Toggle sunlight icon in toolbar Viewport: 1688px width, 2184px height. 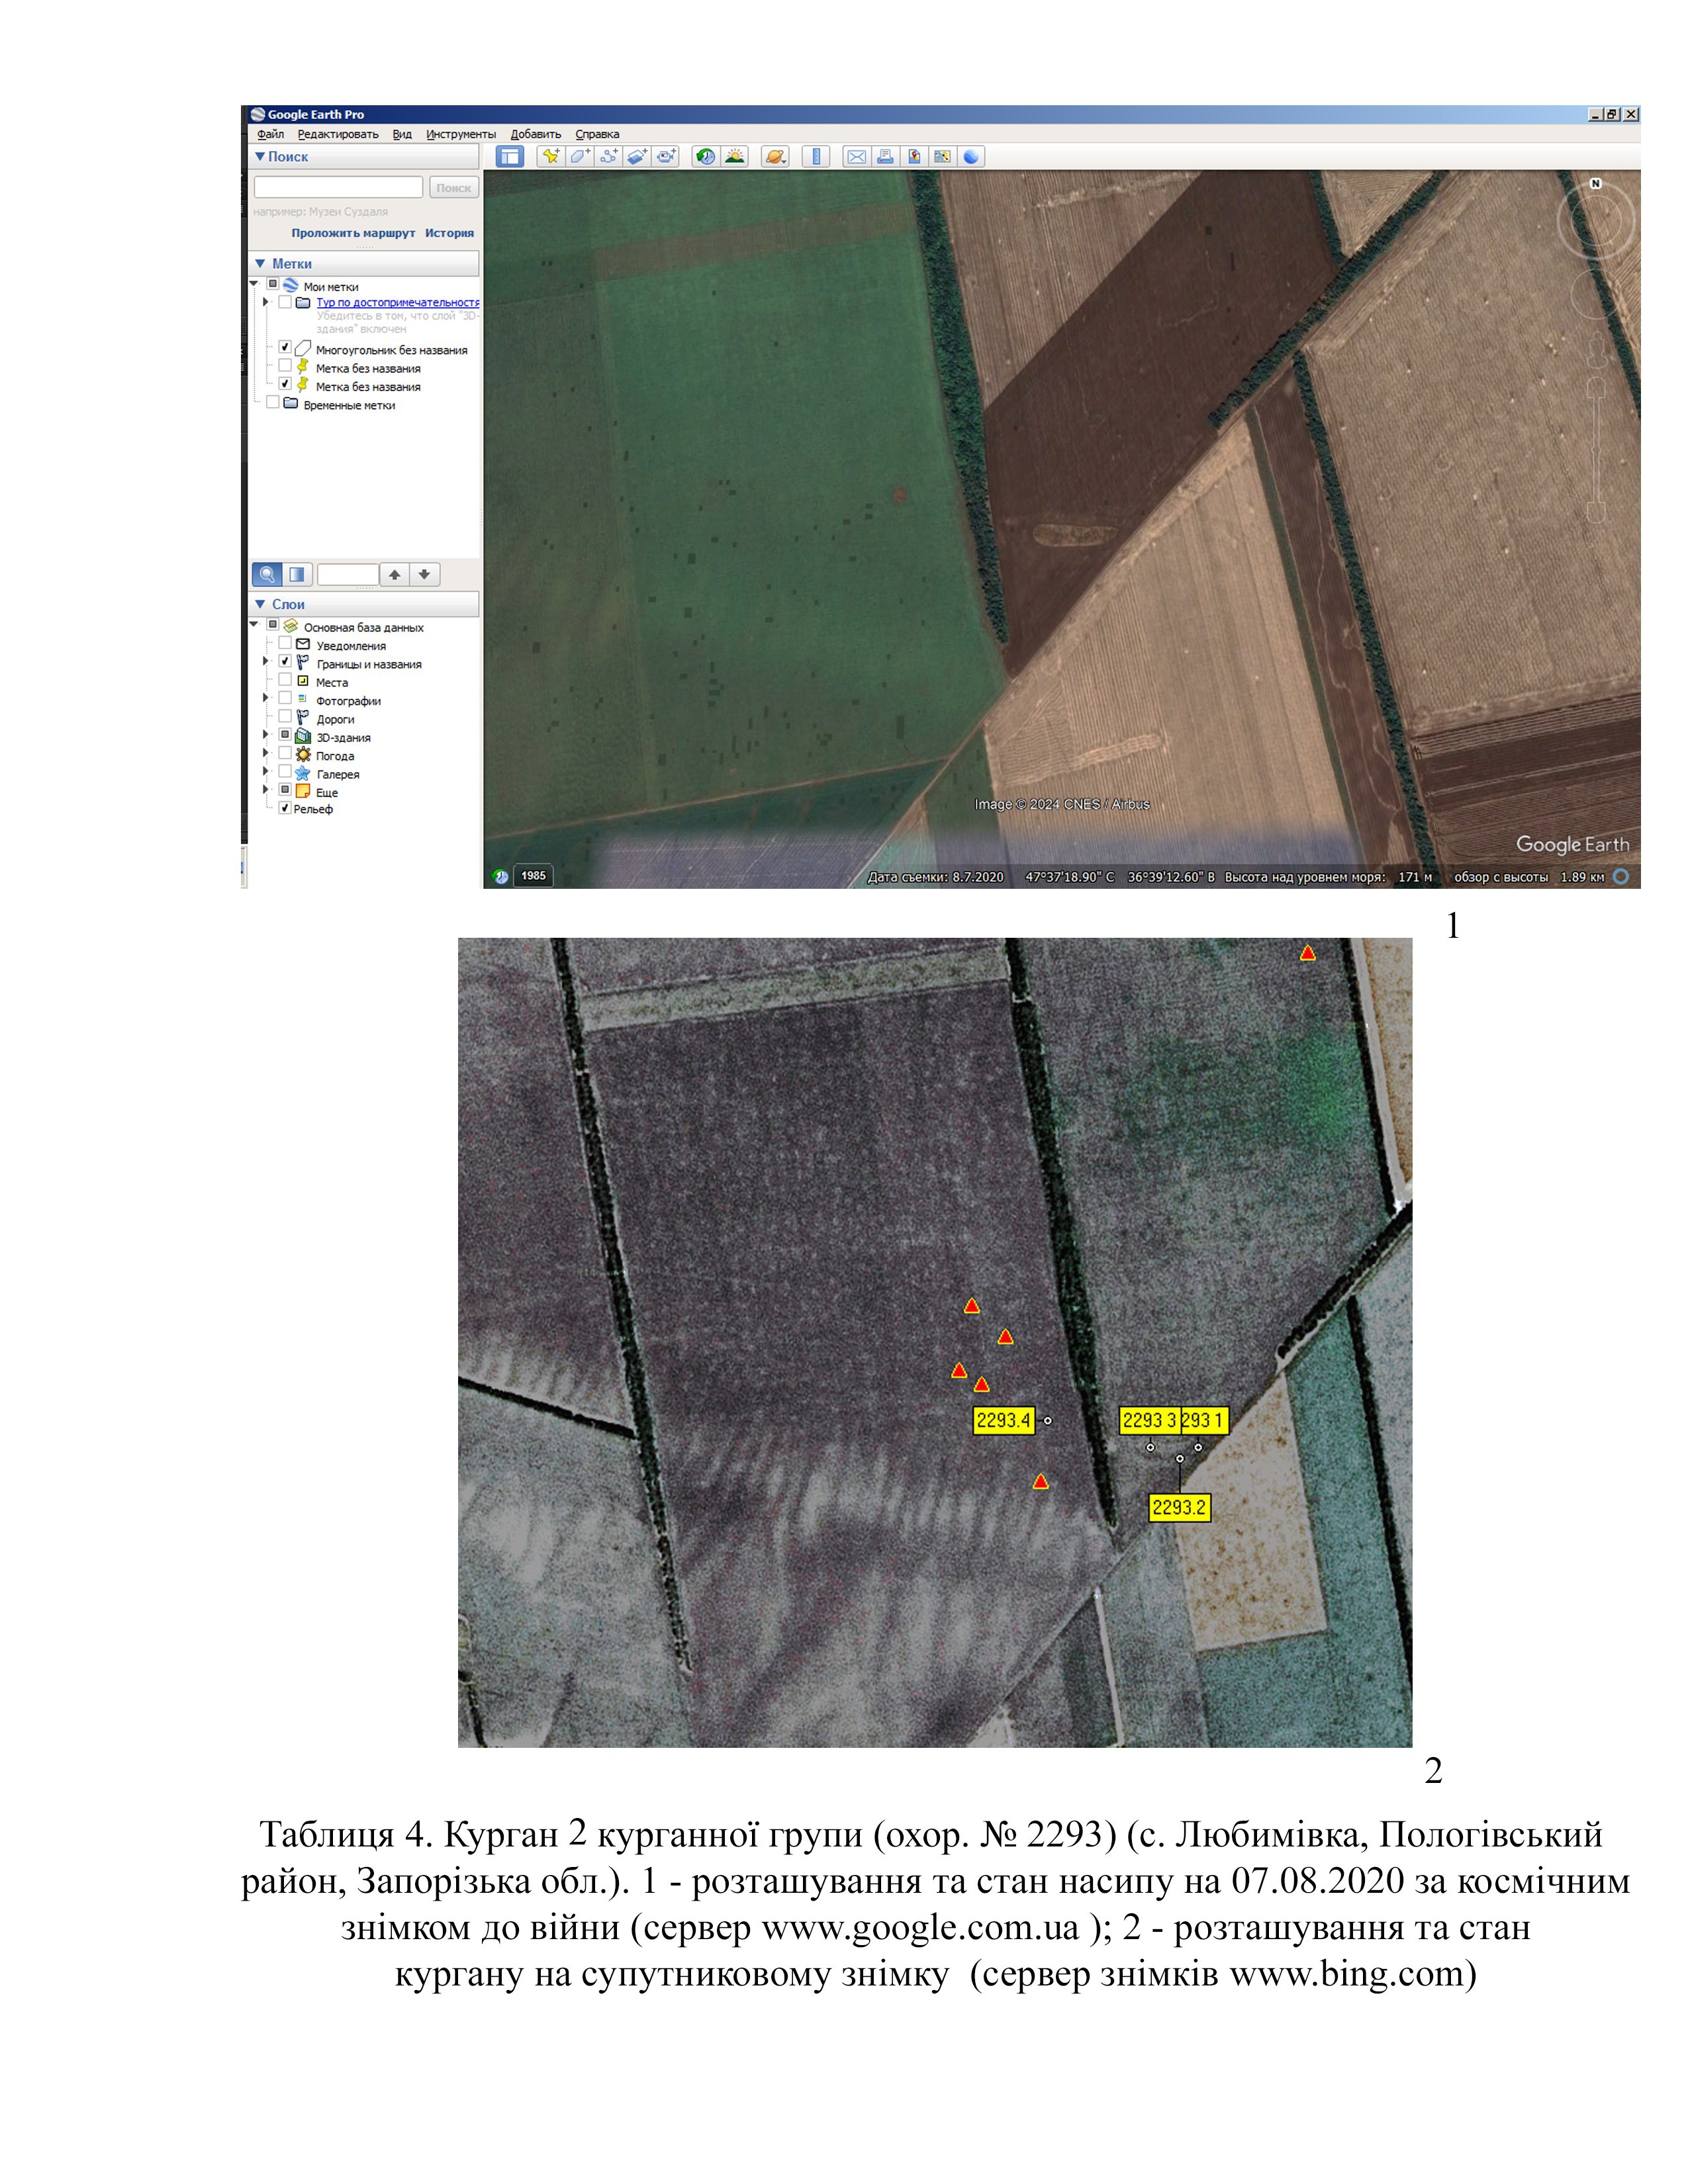(x=735, y=156)
